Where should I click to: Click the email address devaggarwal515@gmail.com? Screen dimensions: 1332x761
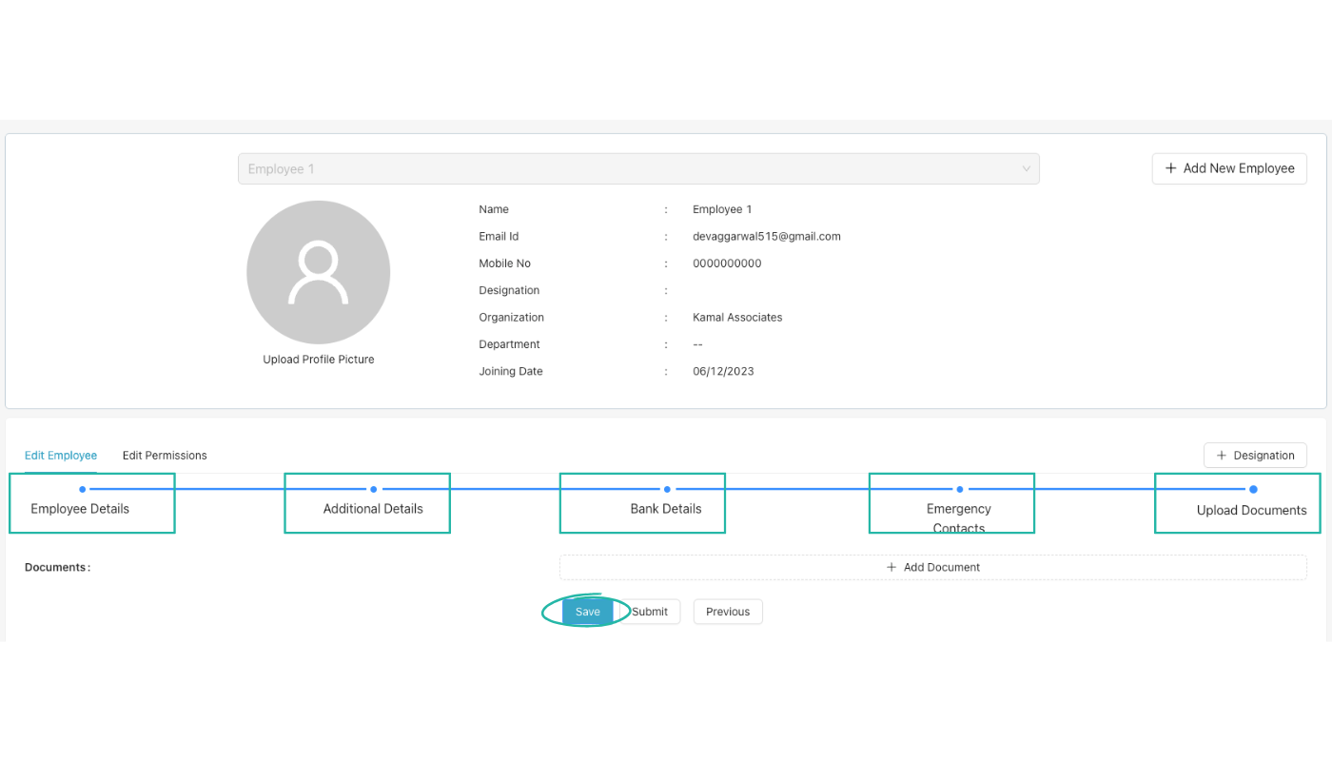767,236
